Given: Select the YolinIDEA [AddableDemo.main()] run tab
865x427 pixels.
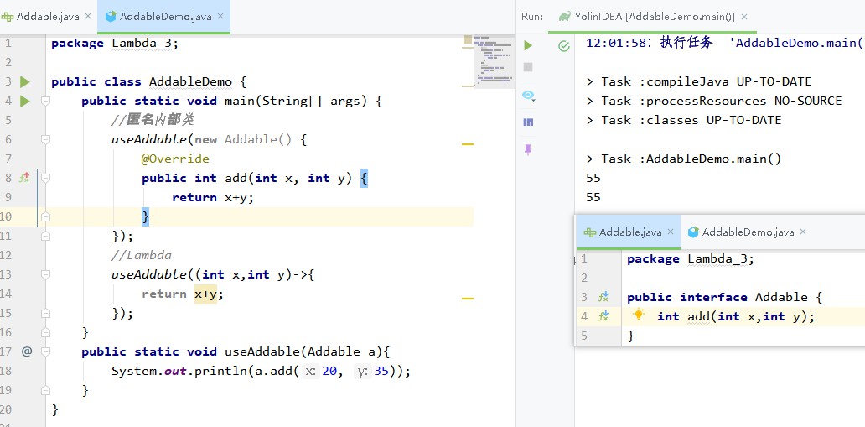Looking at the screenshot, I should pyautogui.click(x=654, y=17).
